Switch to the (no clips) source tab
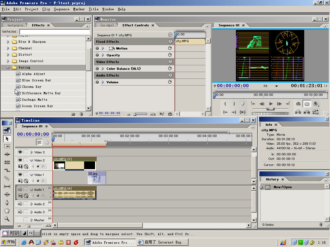 coord(107,25)
